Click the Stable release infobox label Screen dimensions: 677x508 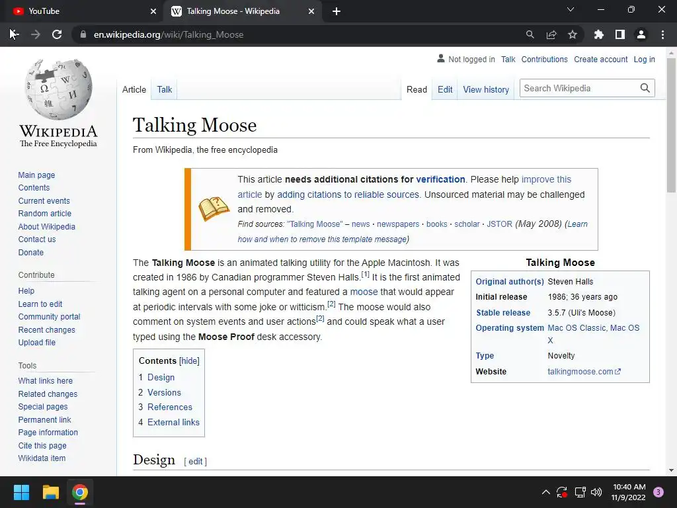click(503, 313)
